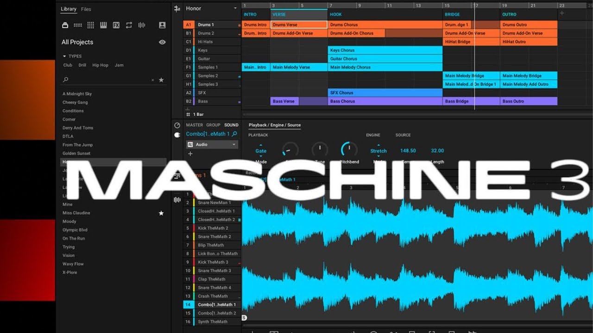593x333 pixels.
Task: Open project Golden Sunset
Action: pyautogui.click(x=76, y=154)
